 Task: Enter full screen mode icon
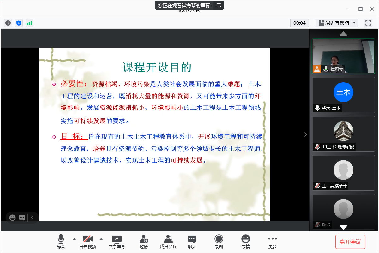(x=368, y=23)
